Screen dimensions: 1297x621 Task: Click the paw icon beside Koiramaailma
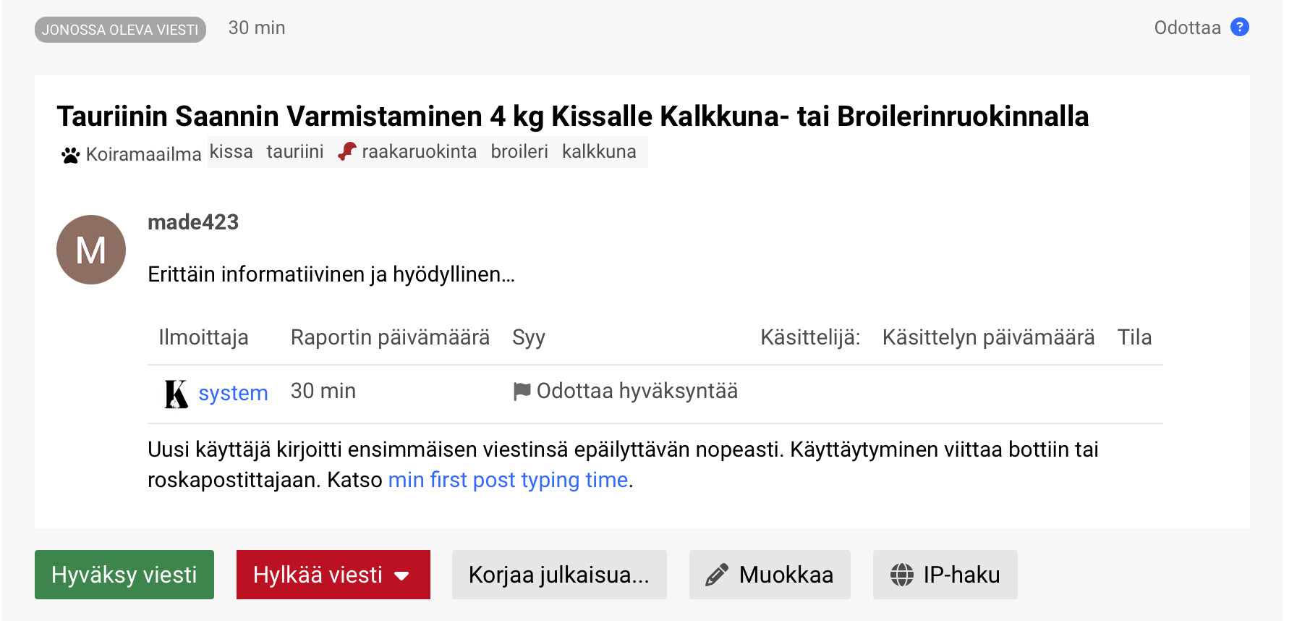tap(70, 155)
